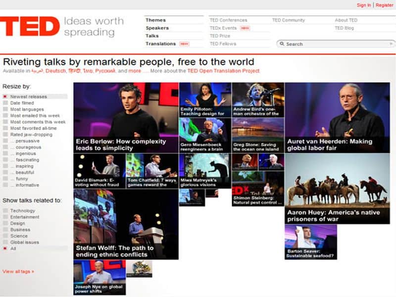Open the TED Blog link
Image resolution: width=396 pixels, height=297 pixels.
344,28
